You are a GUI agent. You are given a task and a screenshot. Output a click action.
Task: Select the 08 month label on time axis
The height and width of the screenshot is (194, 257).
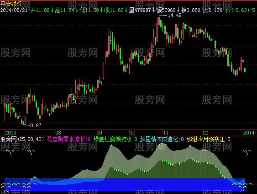58,133
